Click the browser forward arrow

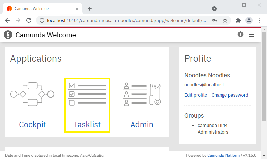click(18, 21)
